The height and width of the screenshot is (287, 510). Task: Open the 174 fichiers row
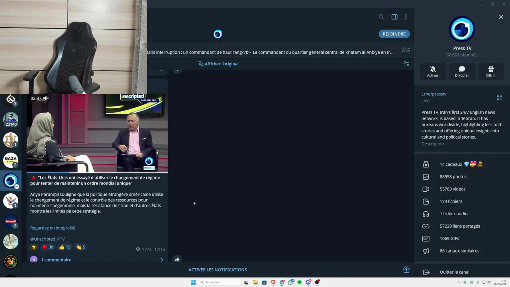pos(462,201)
